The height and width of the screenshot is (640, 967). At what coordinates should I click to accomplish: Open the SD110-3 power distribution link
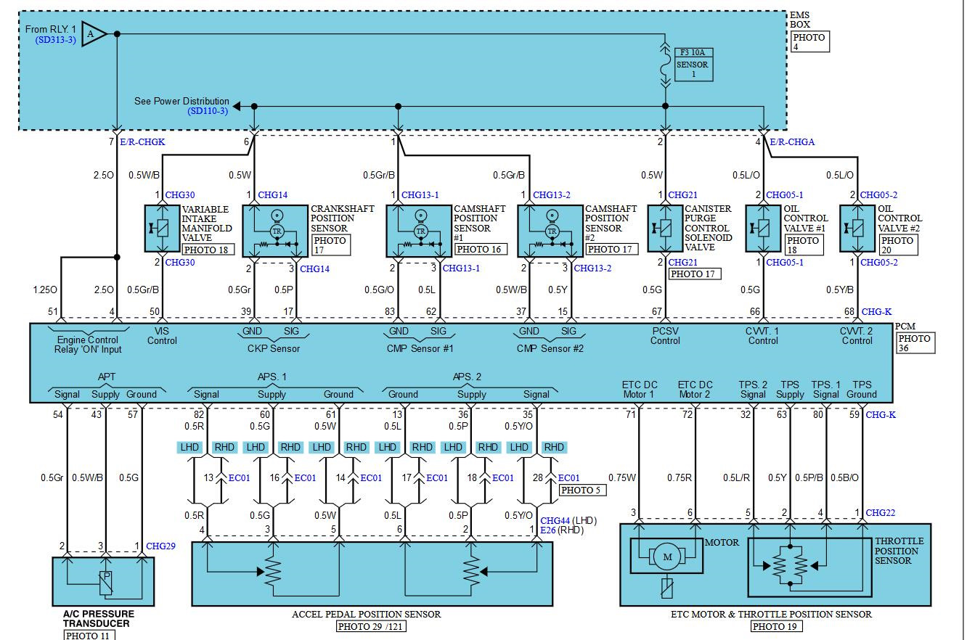pos(208,111)
